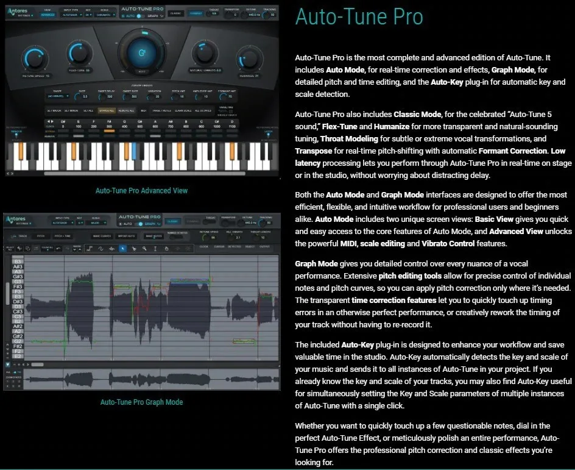The image size is (575, 470).
Task: Toggle the Formant correction button
Action: point(194,14)
